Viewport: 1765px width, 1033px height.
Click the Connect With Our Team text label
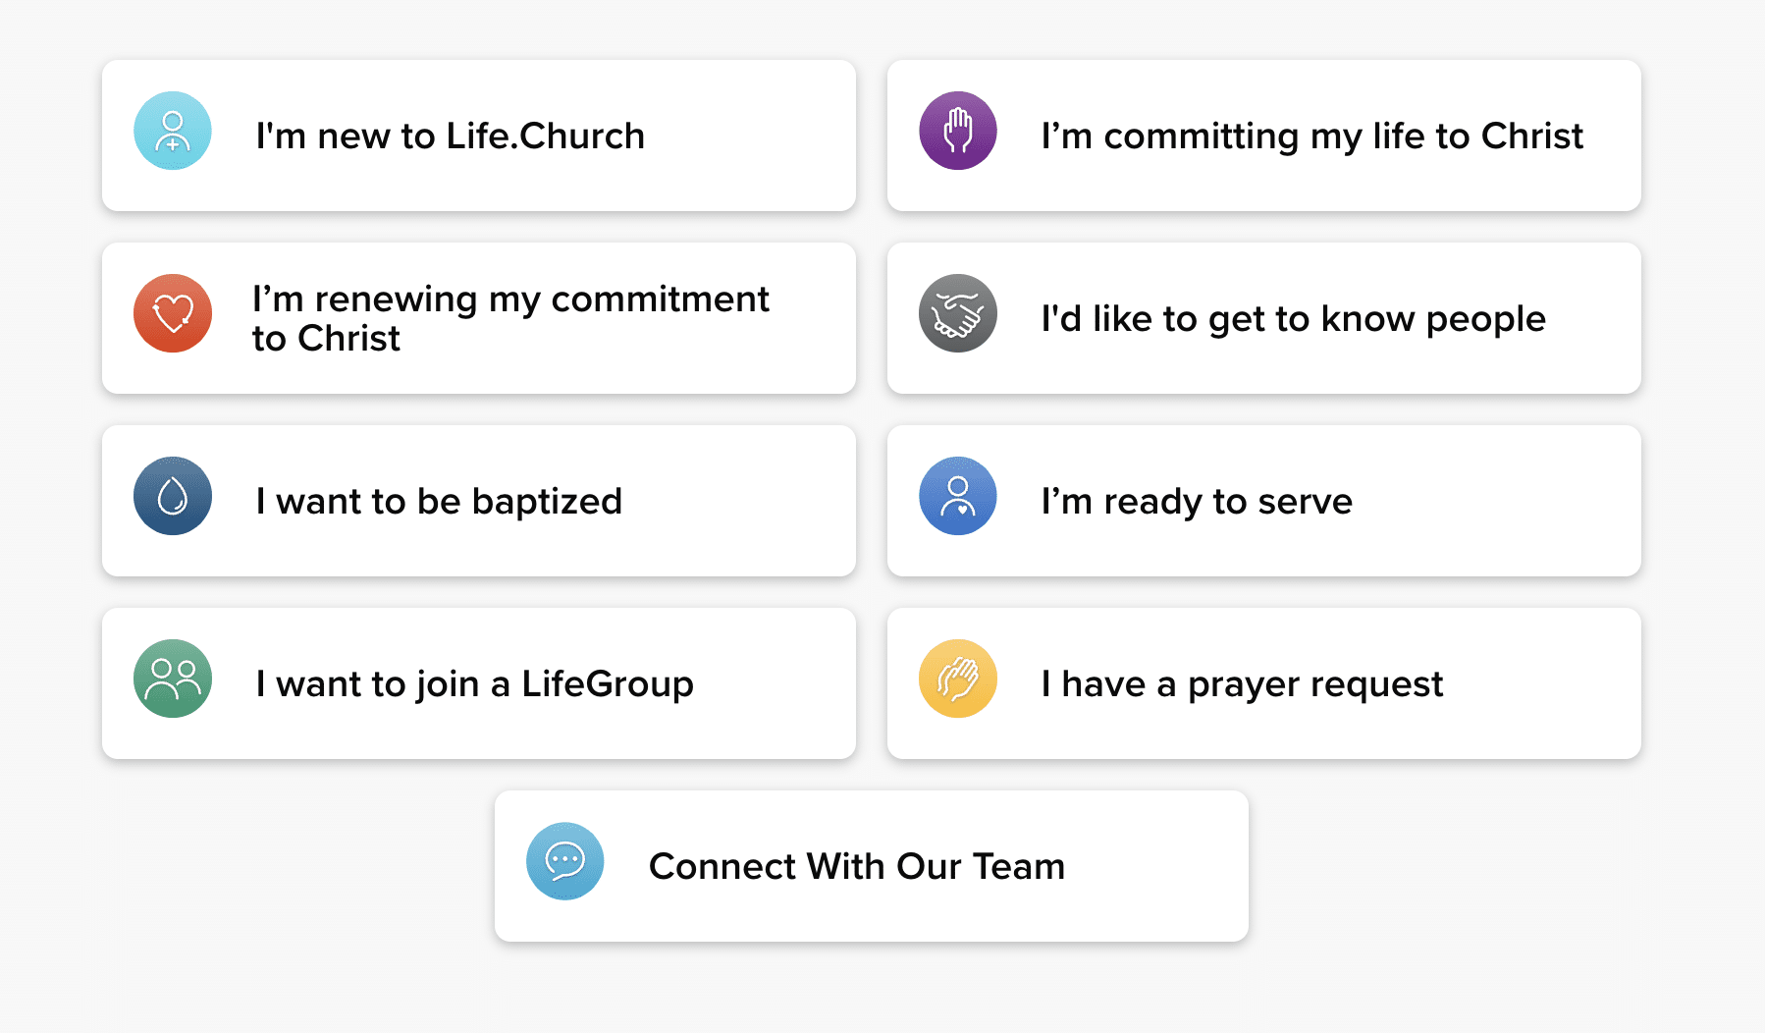coord(858,865)
